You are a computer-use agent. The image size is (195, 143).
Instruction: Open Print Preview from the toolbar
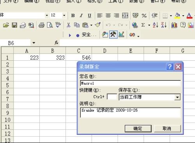click(50, 25)
